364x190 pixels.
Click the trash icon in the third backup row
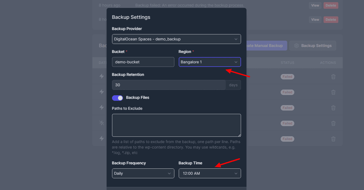tap(333, 108)
